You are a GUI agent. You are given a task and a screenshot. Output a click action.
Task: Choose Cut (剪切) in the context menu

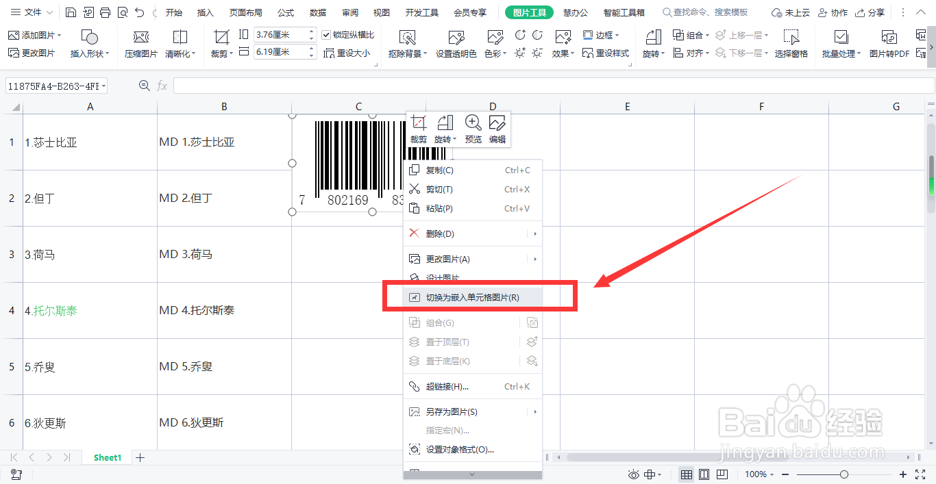tap(472, 190)
